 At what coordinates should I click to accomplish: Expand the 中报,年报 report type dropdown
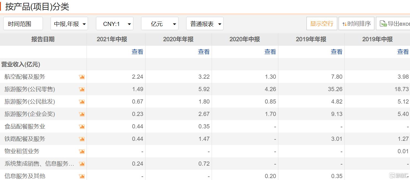pyautogui.click(x=69, y=24)
